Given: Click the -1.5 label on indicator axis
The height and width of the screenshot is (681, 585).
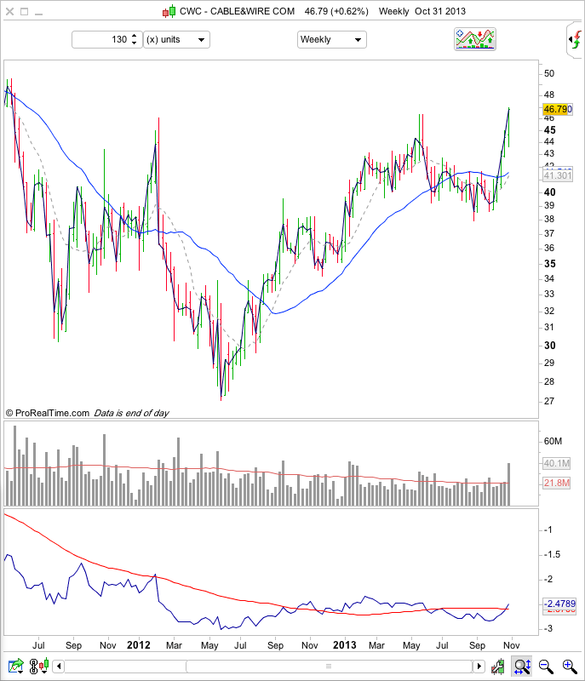Looking at the screenshot, I should 552,554.
